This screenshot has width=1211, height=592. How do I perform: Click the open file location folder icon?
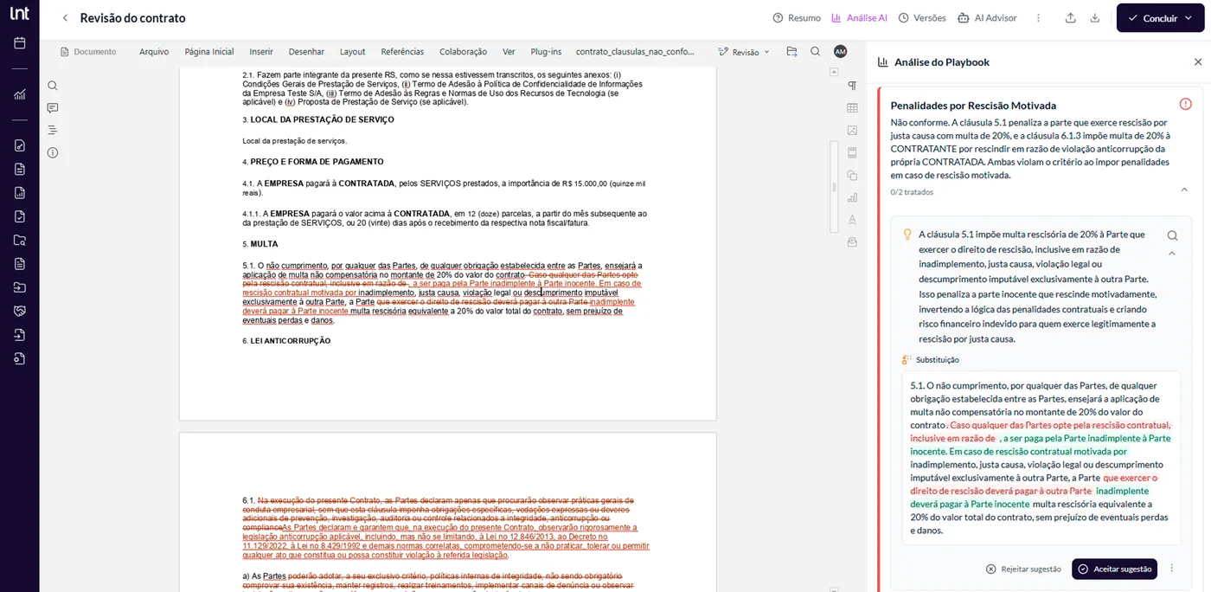point(791,52)
